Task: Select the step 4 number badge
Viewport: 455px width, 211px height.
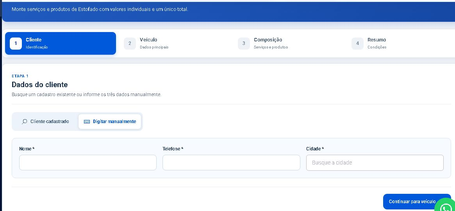Action: coord(357,43)
